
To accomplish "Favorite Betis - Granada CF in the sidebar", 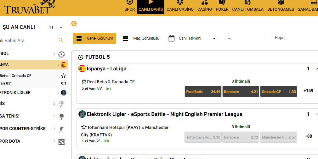I will pos(63,76).
